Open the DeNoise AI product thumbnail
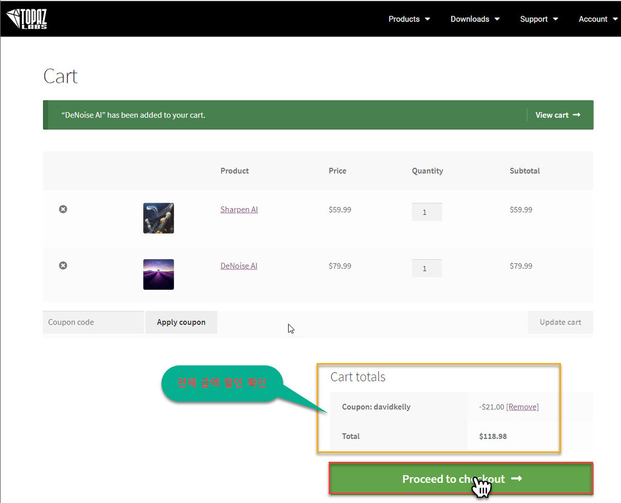The image size is (621, 503). (x=158, y=274)
